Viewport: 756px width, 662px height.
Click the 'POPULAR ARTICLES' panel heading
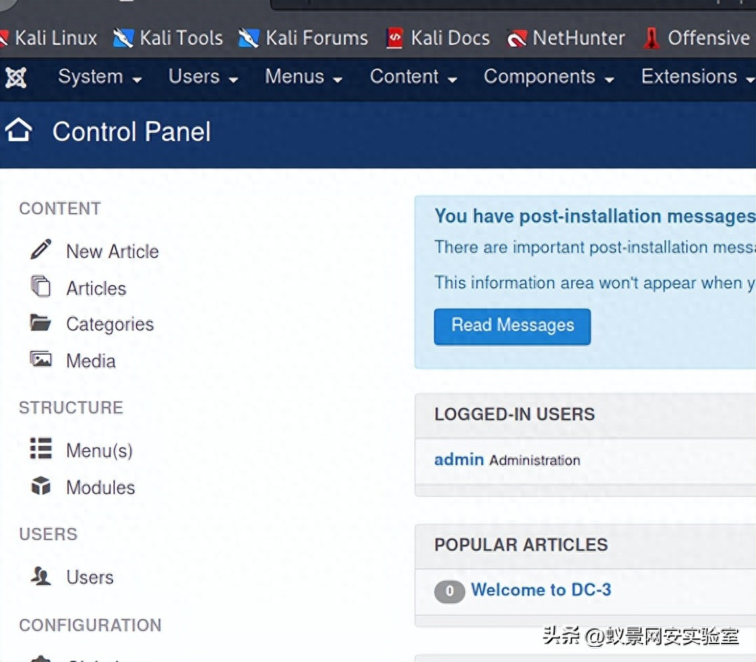(x=520, y=545)
